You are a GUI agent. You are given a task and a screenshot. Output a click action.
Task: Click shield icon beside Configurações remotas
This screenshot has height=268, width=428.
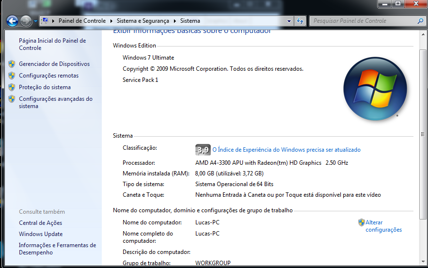point(12,76)
